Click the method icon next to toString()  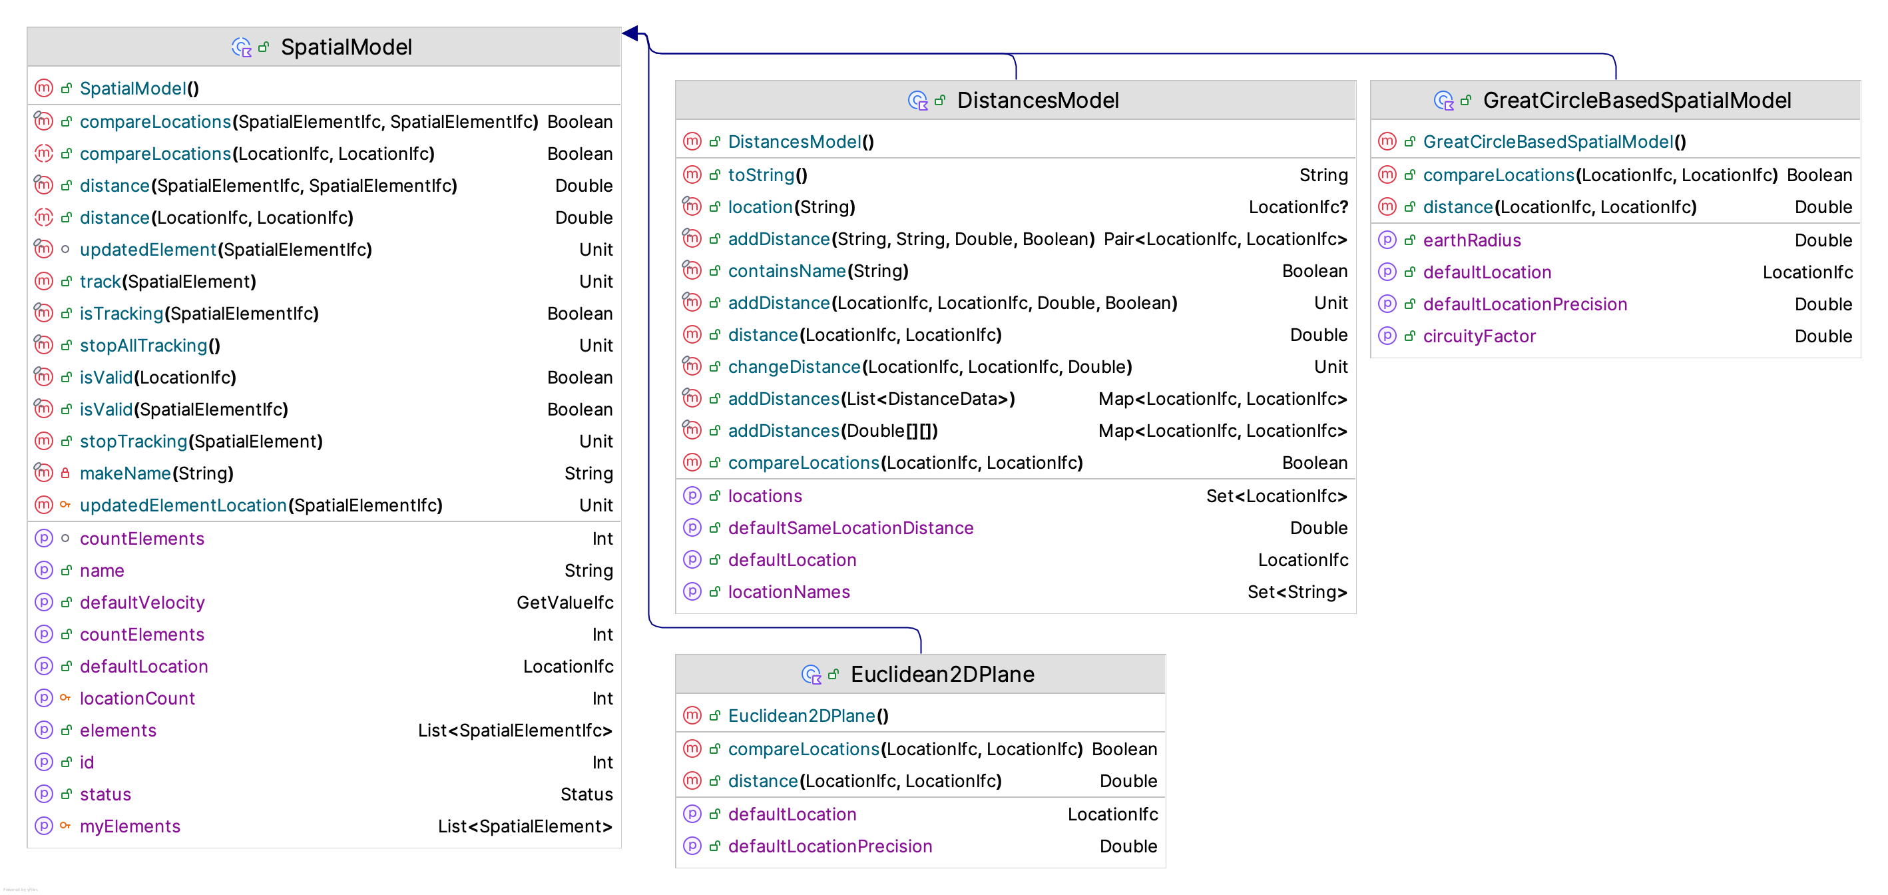point(692,174)
